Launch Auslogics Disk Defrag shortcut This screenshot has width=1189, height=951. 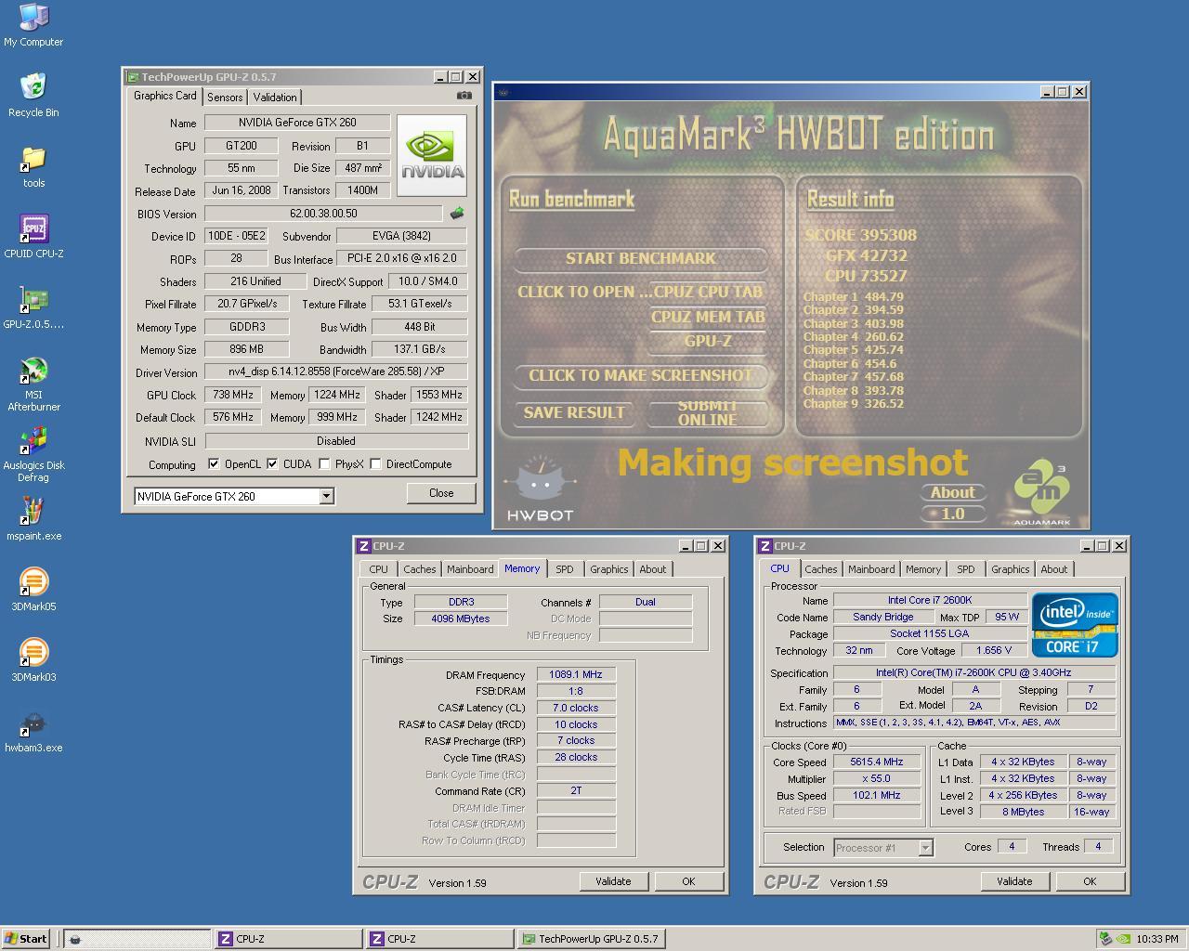tap(33, 453)
